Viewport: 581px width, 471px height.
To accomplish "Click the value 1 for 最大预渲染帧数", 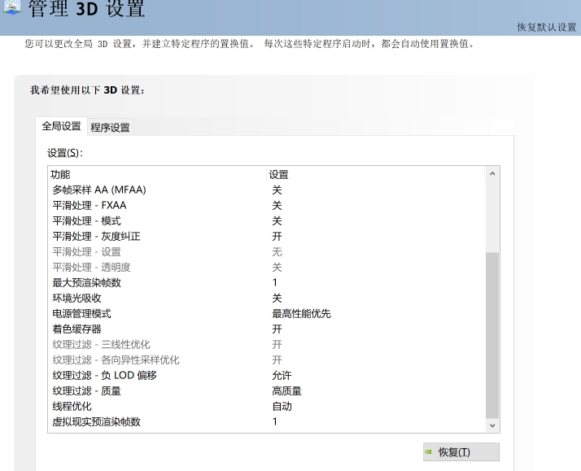I will pos(275,283).
